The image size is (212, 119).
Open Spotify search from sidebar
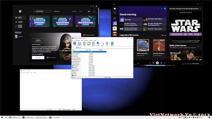coord(114,13)
